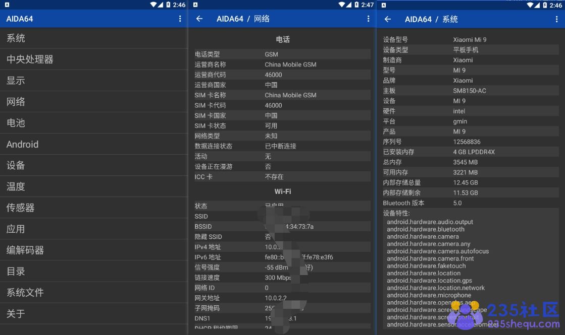This screenshot has height=335, width=565.
Task: Open the 电池 menu entry
Action: pos(94,123)
